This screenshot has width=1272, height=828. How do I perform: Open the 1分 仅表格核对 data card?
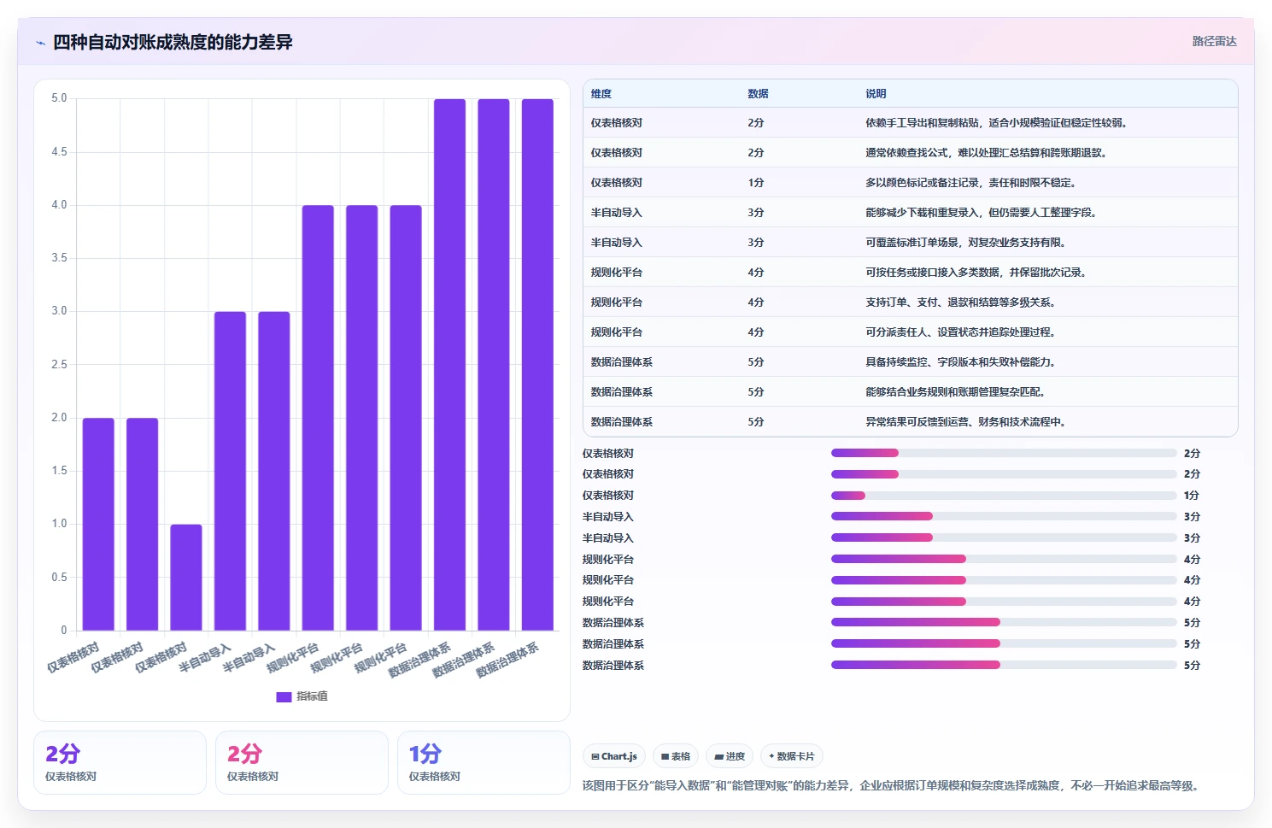(x=484, y=763)
